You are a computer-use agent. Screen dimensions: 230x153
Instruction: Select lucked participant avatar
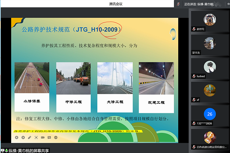click(x=210, y=67)
